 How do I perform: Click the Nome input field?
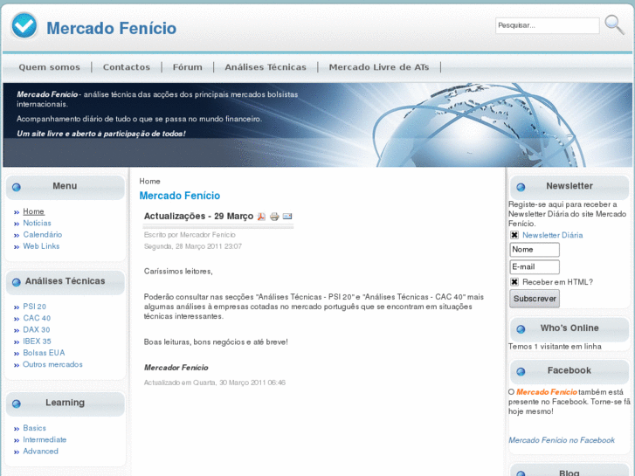pyautogui.click(x=535, y=250)
